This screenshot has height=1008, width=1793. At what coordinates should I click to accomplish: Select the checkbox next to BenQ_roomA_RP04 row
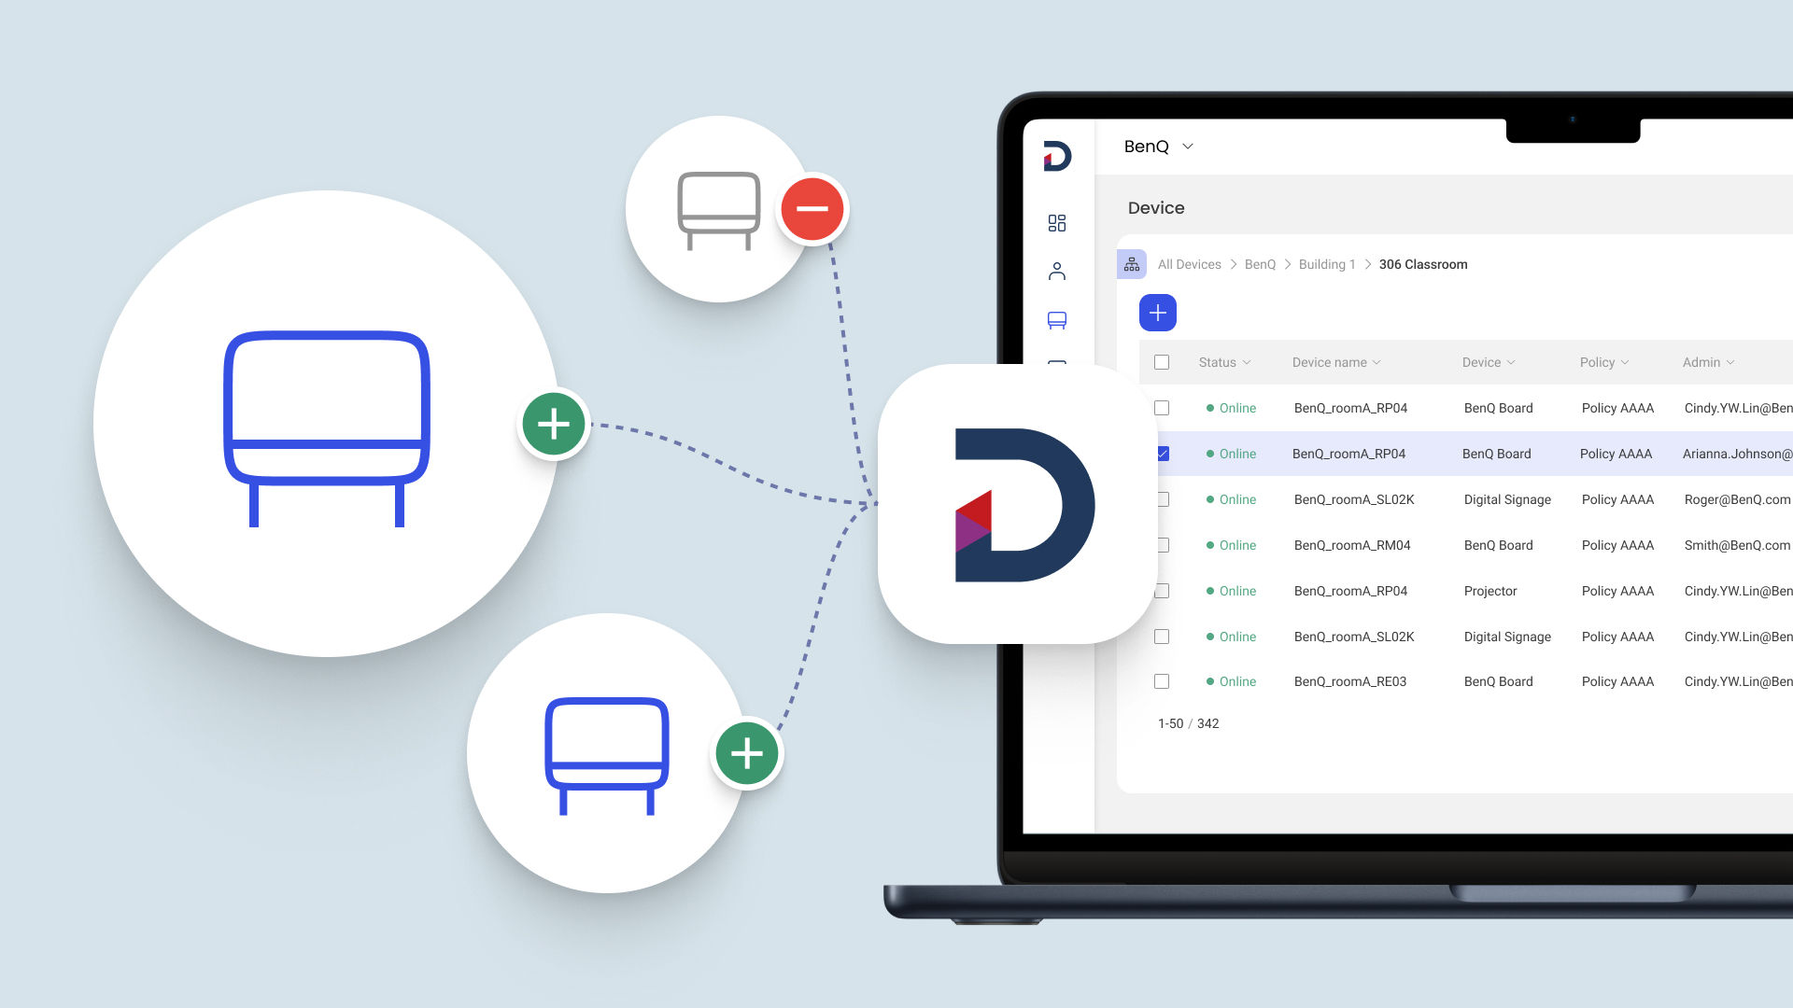coord(1163,407)
